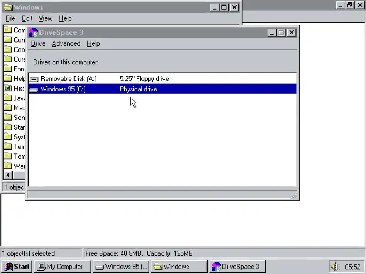Click the Windows folder title bar icon

coord(8,7)
